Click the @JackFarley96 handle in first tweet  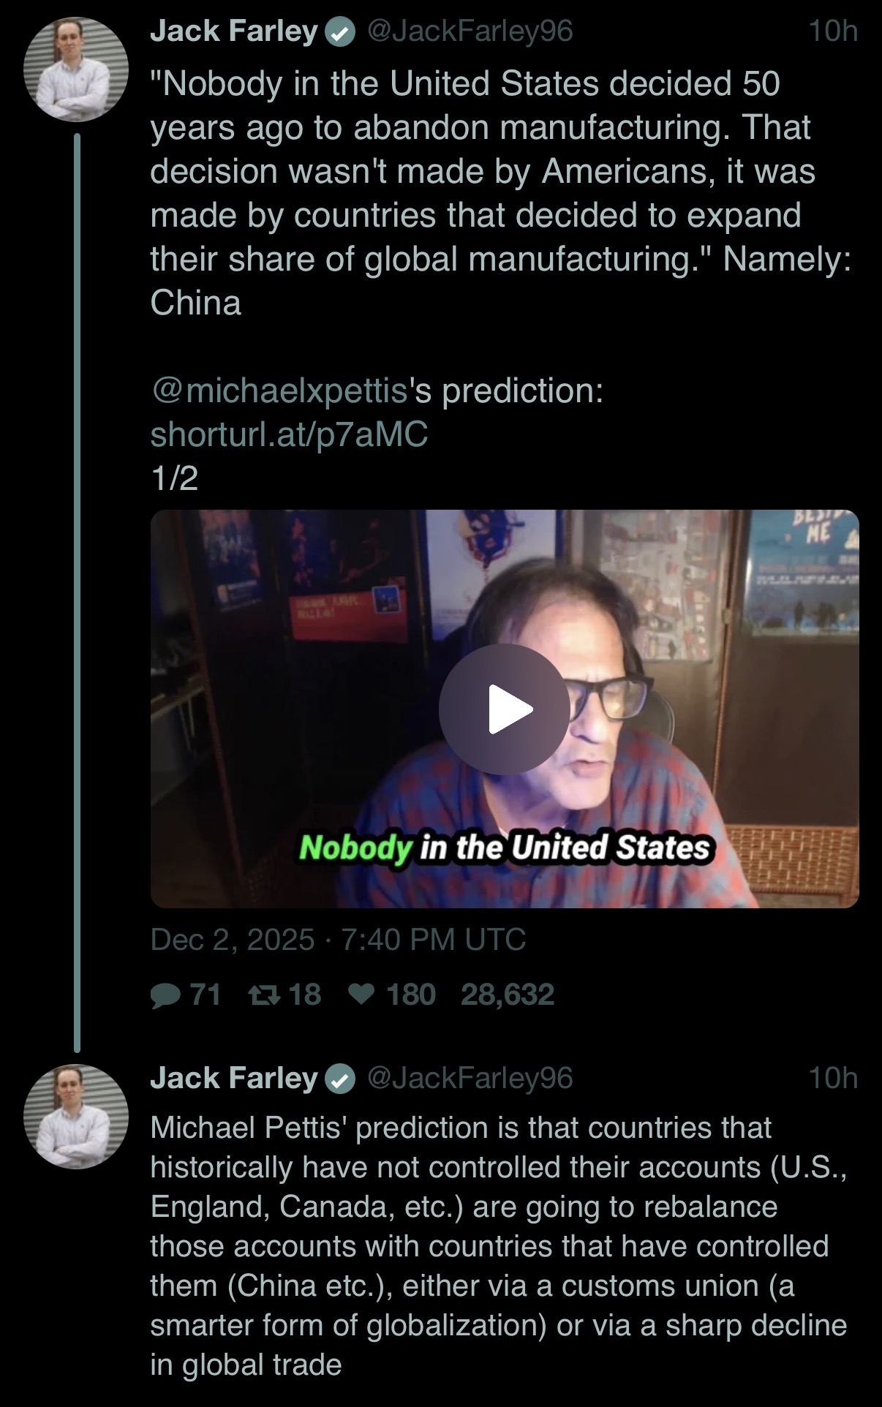tap(470, 31)
